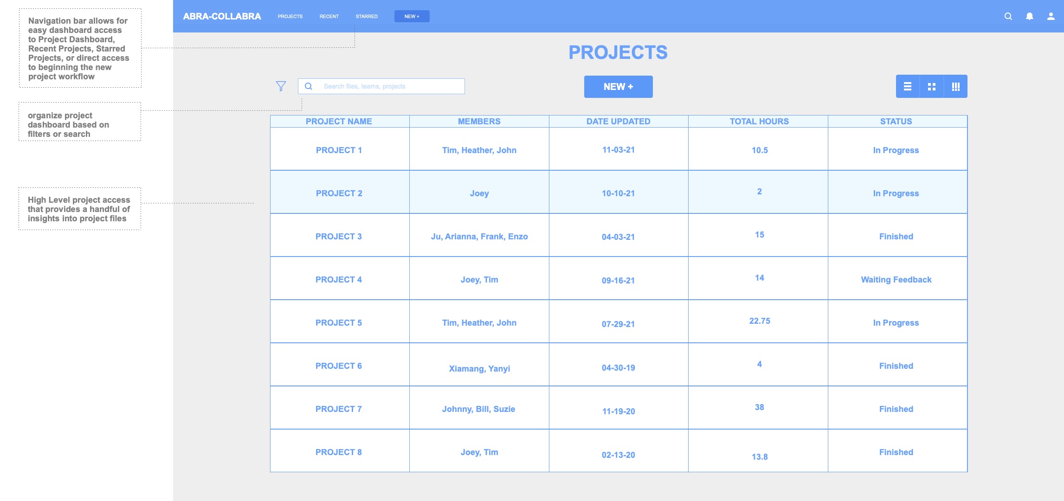This screenshot has width=1064, height=501.
Task: Open PROJECT 7 row link
Action: point(339,409)
